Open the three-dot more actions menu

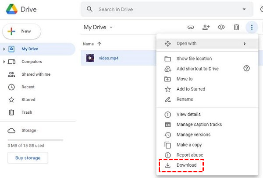point(252,27)
